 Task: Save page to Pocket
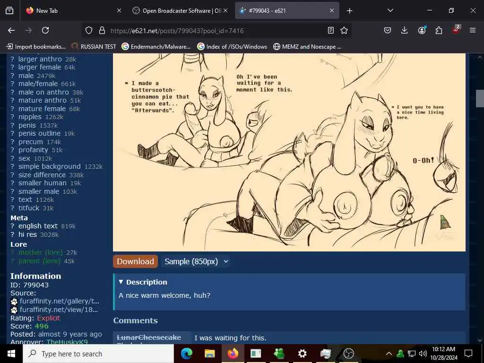(x=388, y=30)
